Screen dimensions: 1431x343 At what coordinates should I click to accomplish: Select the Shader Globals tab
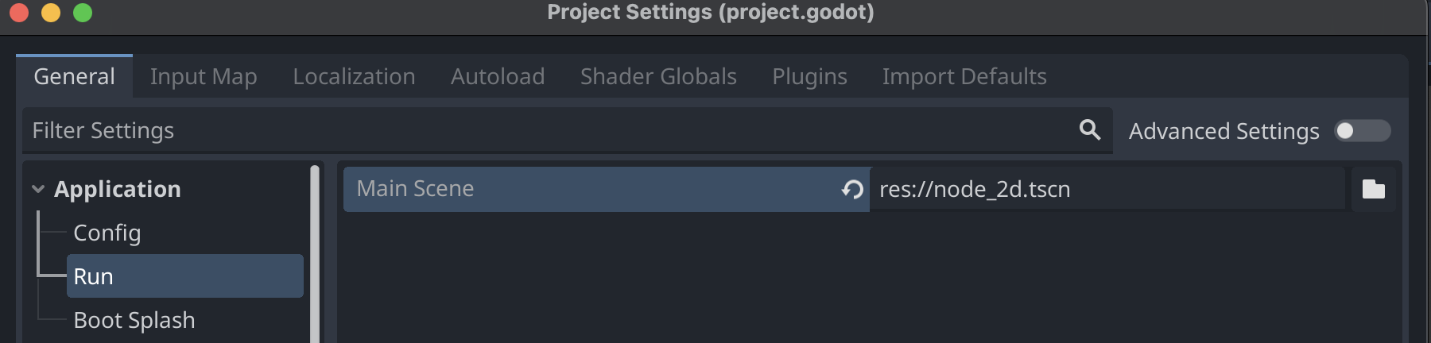point(658,77)
